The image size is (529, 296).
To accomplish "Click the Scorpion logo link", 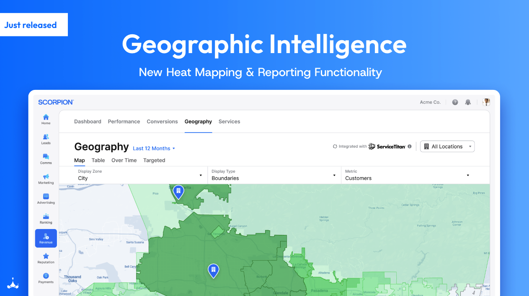I will tap(56, 102).
